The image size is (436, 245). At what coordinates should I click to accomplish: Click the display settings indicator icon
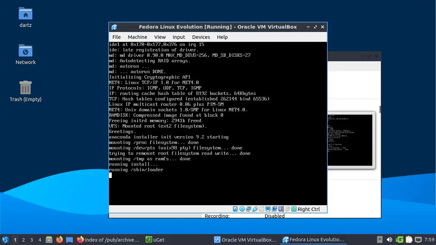268,209
